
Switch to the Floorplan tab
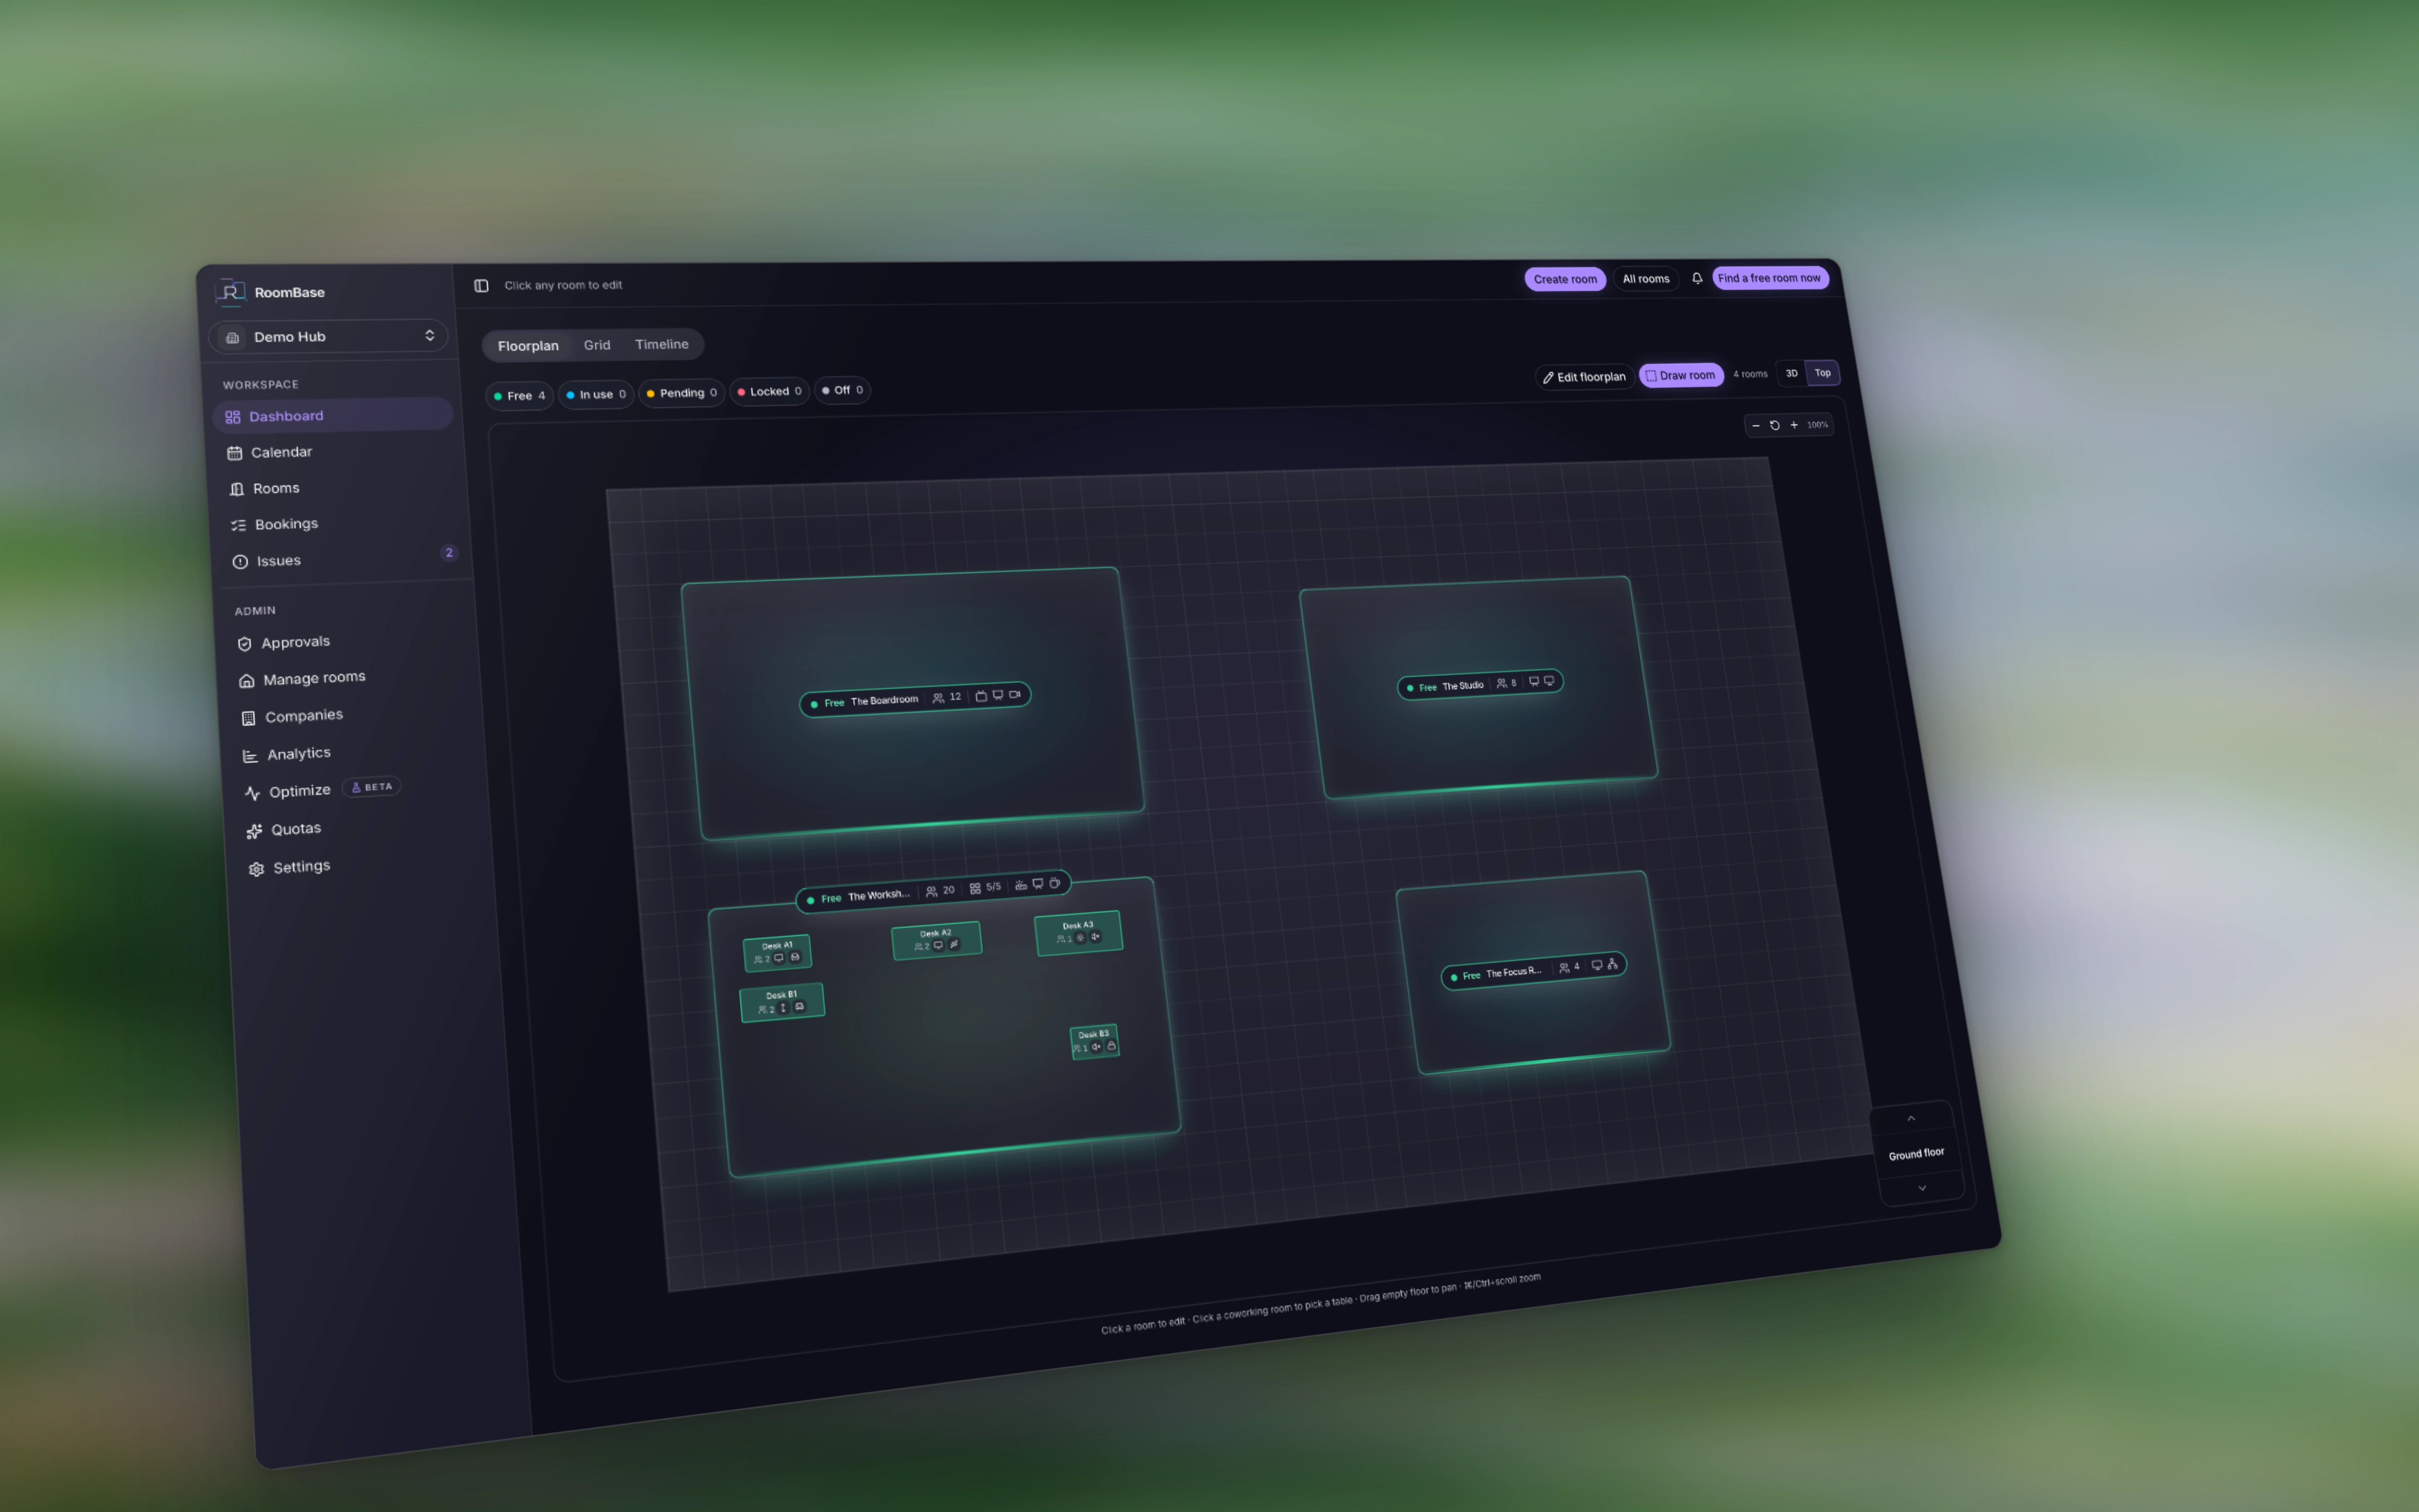(x=528, y=346)
